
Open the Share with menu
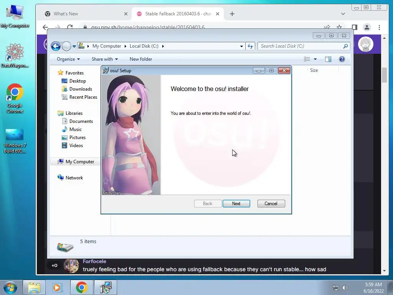[104, 59]
